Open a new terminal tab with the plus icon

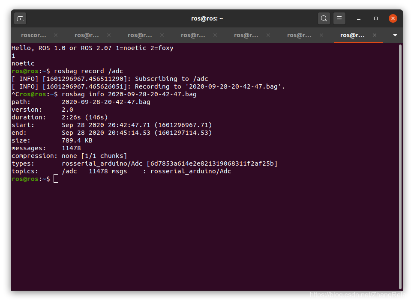(20, 19)
